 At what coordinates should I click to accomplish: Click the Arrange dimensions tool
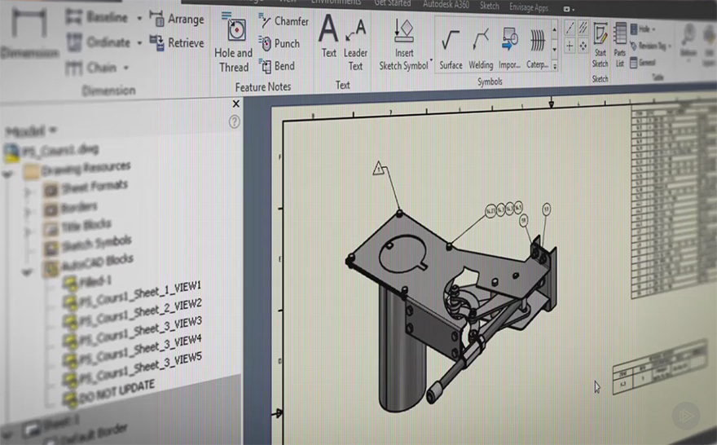177,20
